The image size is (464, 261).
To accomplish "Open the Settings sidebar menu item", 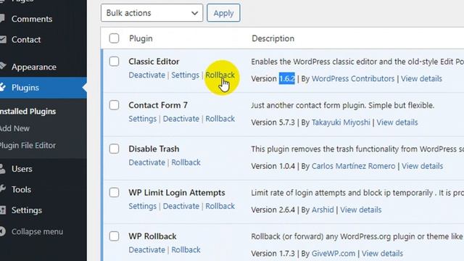I will [27, 210].
